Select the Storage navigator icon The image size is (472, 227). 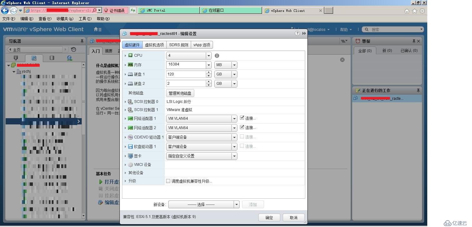click(x=52, y=58)
